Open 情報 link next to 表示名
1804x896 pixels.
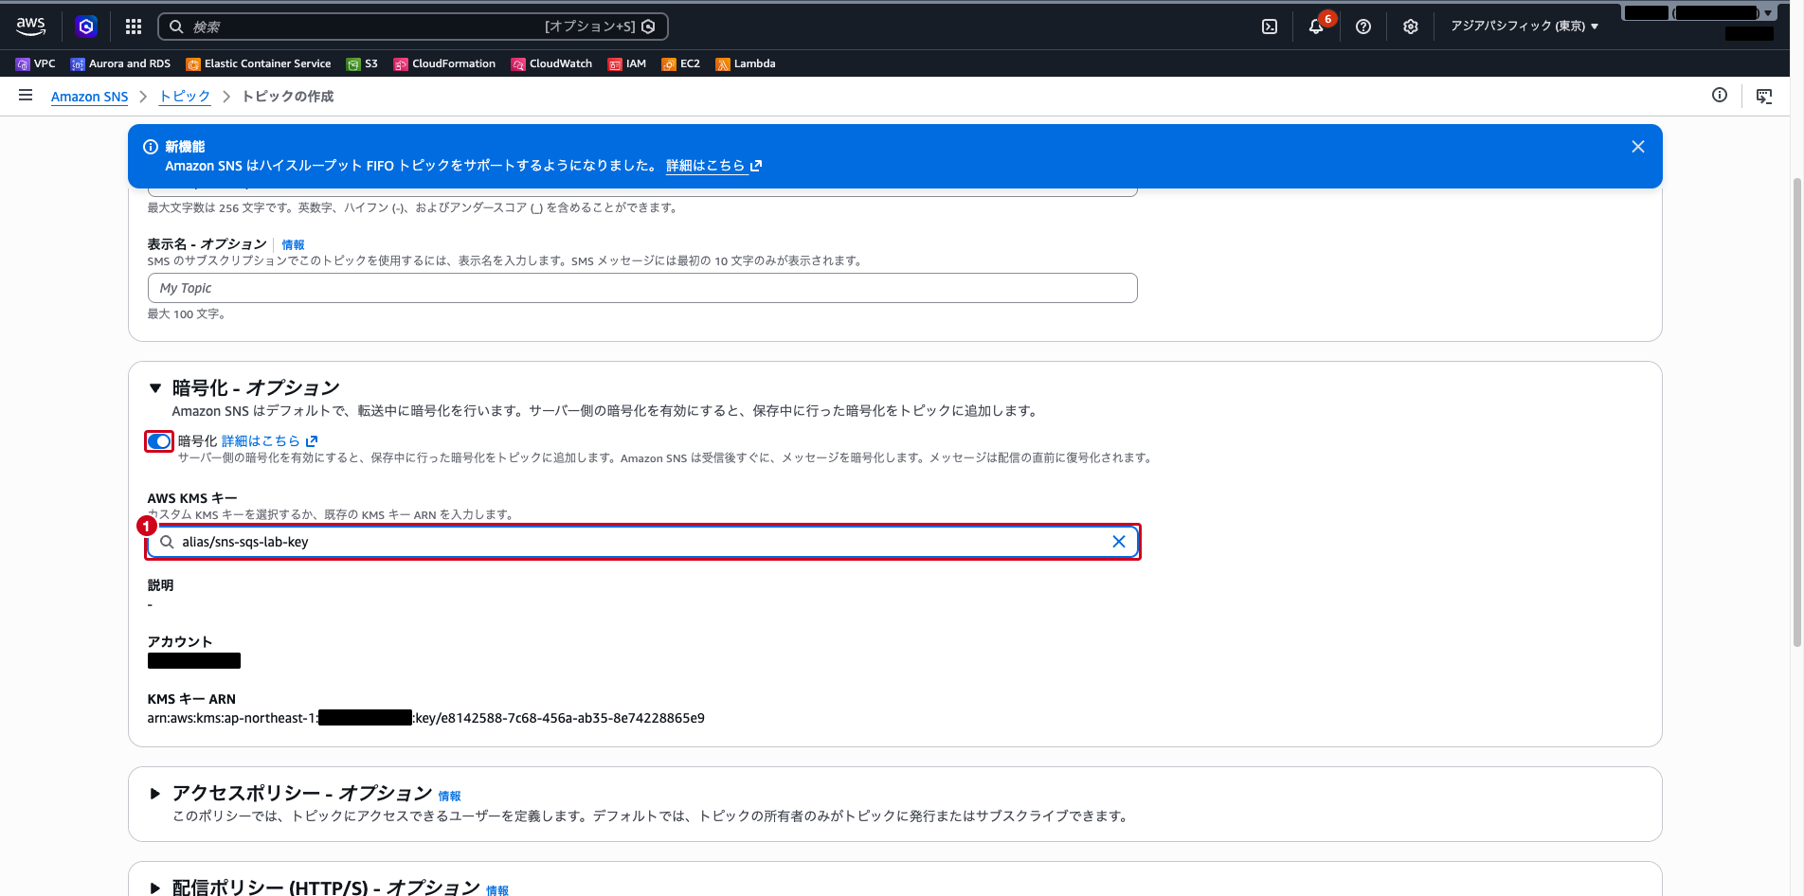click(293, 245)
